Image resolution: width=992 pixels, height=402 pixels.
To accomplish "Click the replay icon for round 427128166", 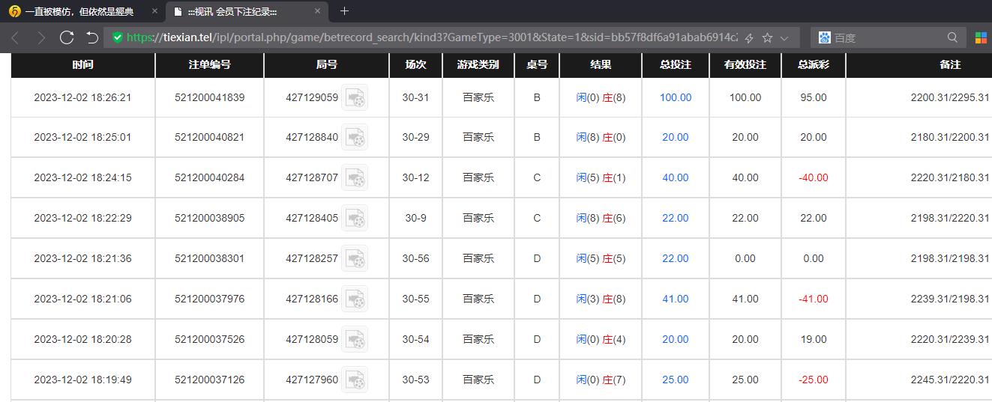I will tap(355, 299).
